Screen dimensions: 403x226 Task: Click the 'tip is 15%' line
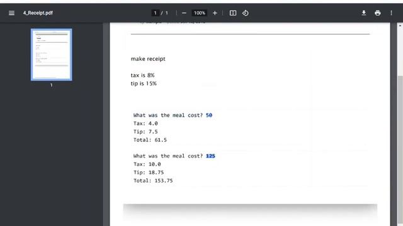pyautogui.click(x=144, y=83)
